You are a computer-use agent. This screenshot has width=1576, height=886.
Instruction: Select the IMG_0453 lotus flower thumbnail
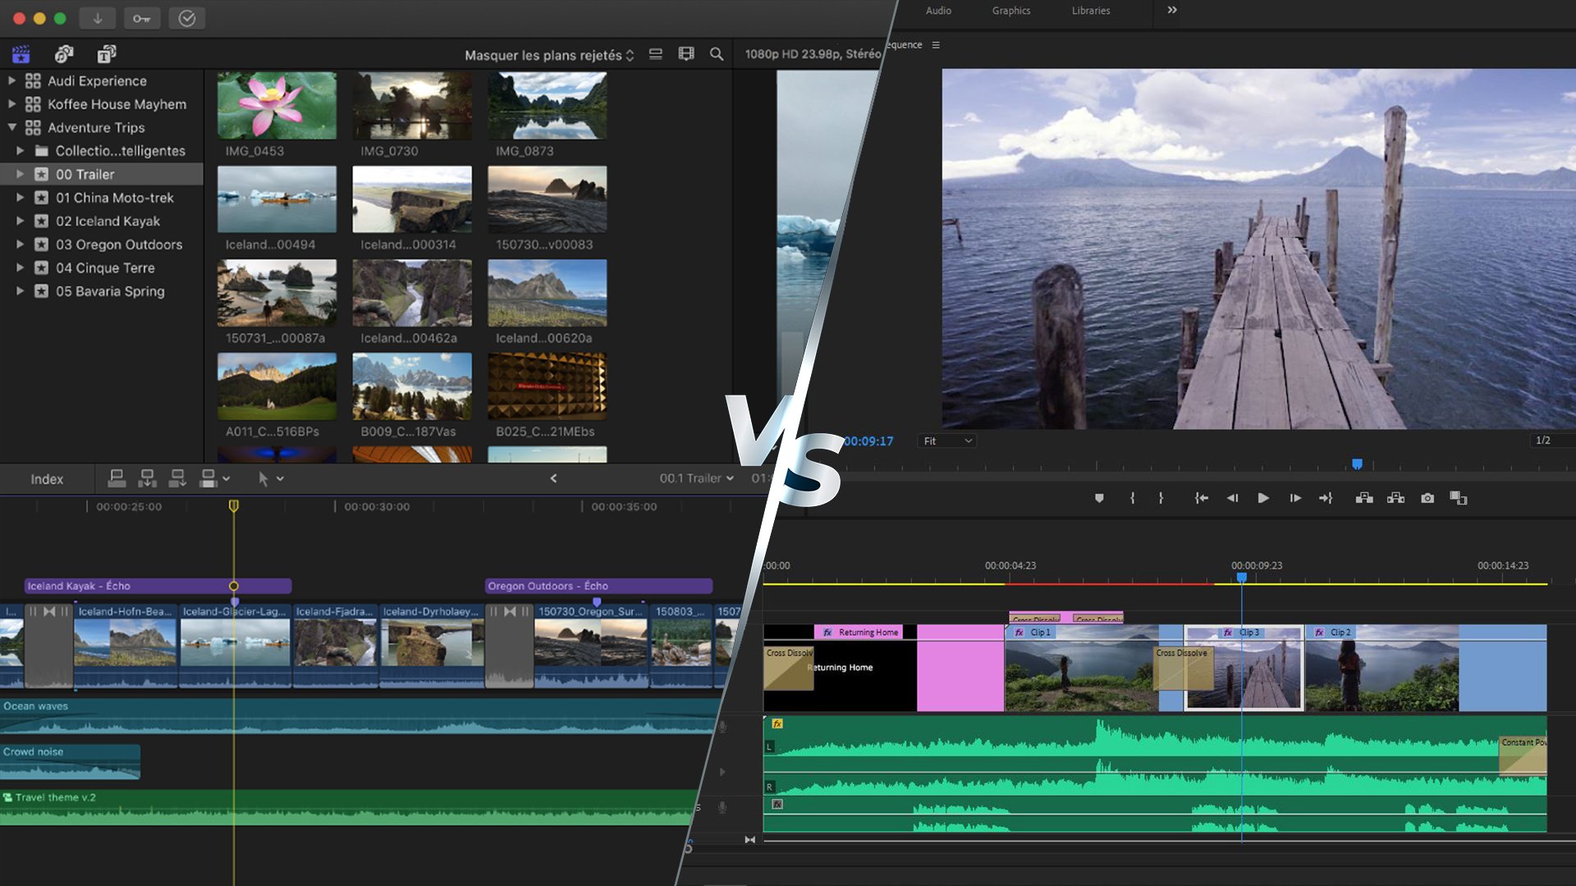pos(277,105)
